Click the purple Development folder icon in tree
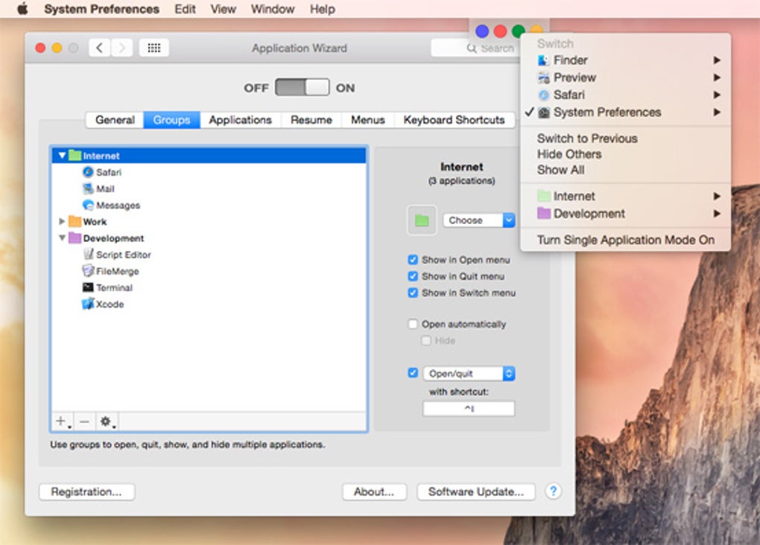Image resolution: width=760 pixels, height=545 pixels. click(x=75, y=238)
